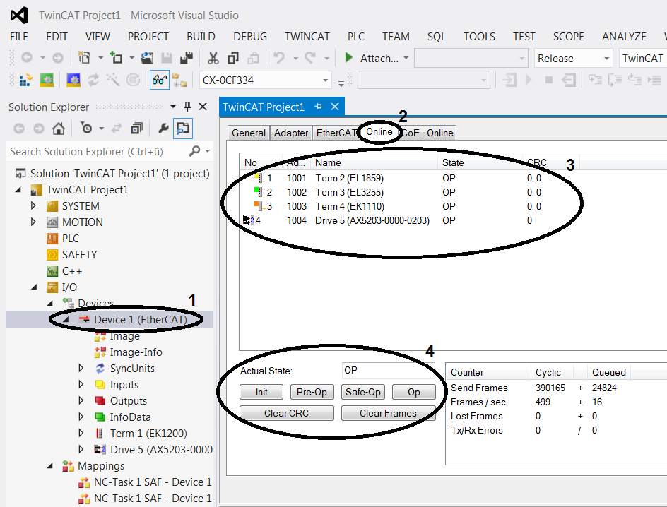
Task: Click the green Start debugging arrow
Action: [348, 57]
